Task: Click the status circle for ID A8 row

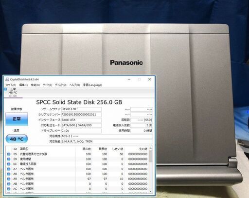Action: pyautogui.click(x=9, y=174)
